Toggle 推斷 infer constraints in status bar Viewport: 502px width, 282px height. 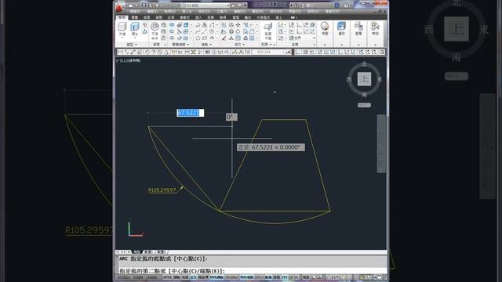point(167,277)
